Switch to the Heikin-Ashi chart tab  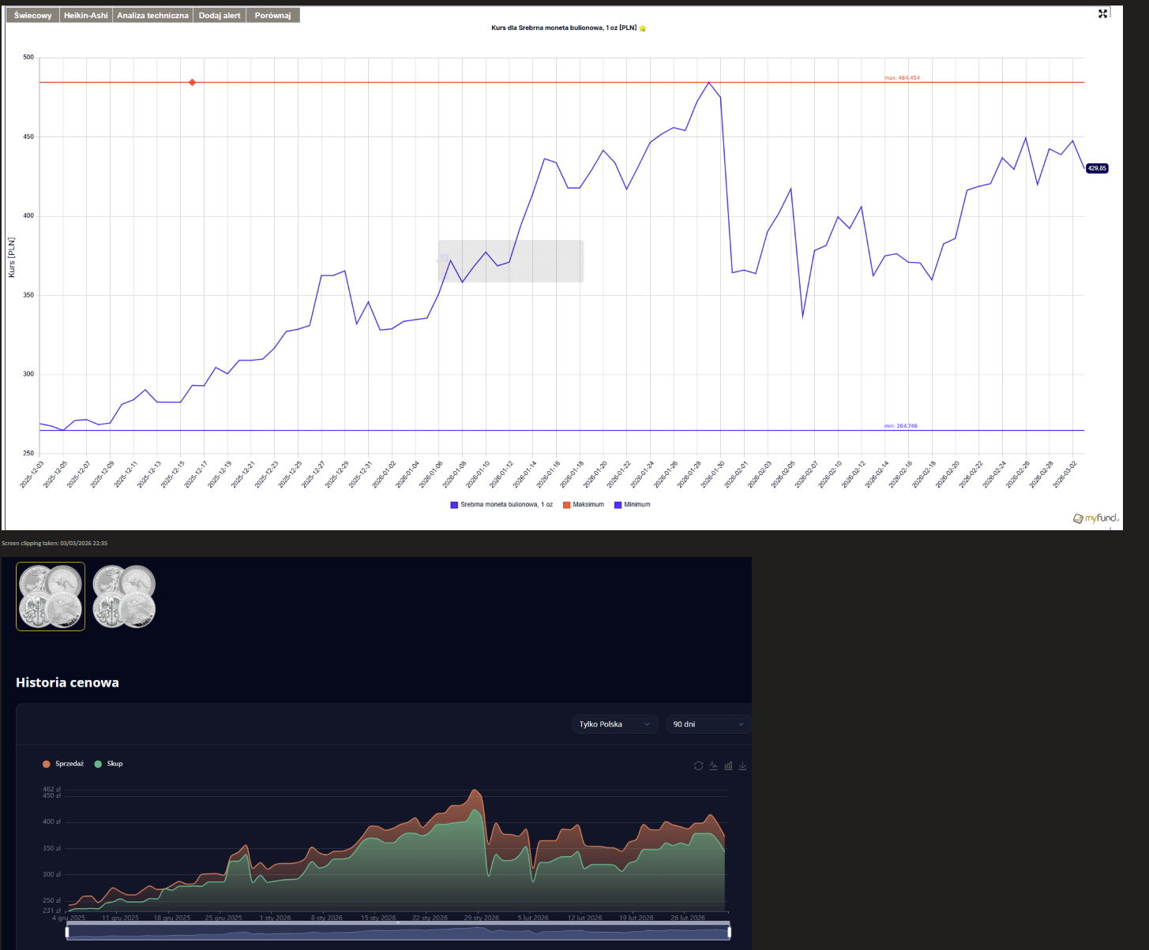[x=85, y=16]
